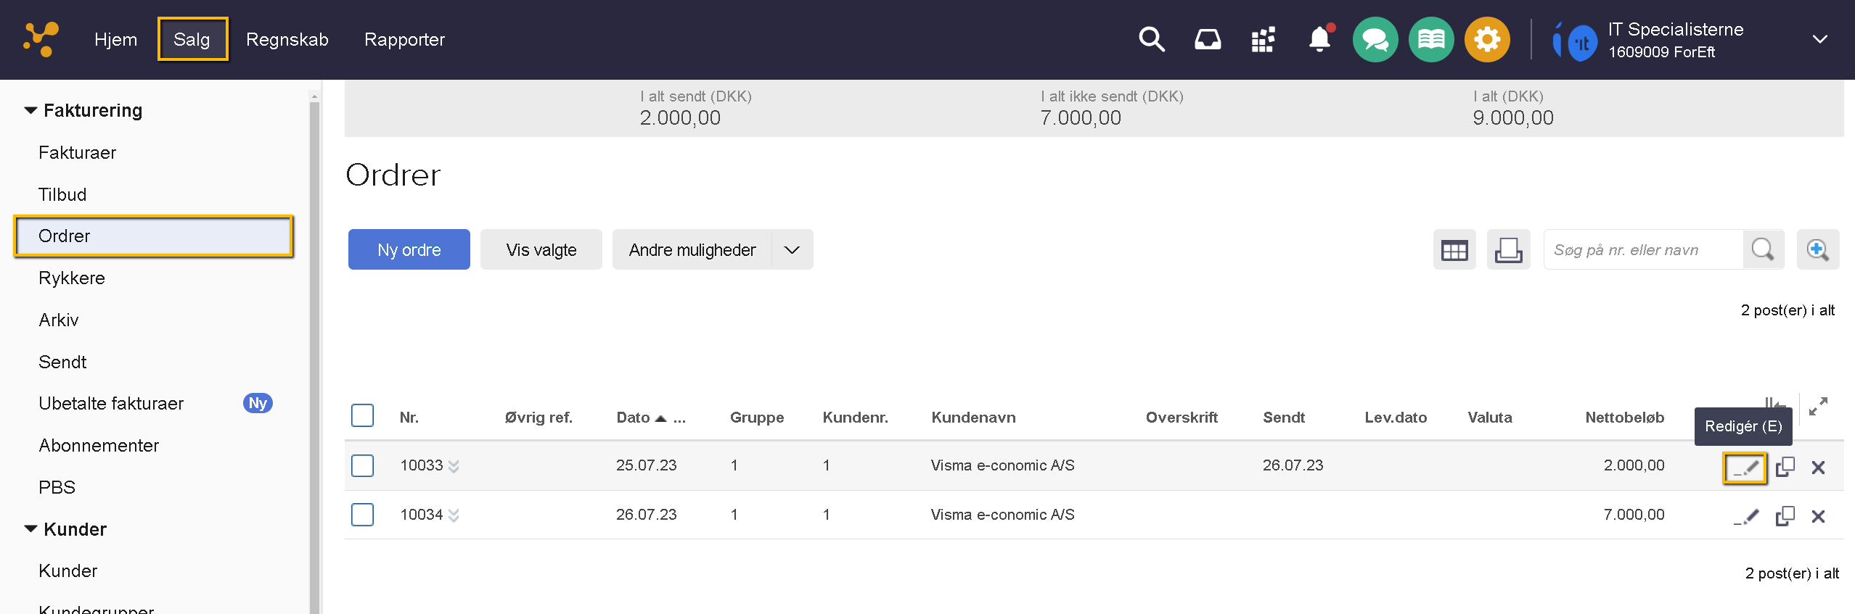The width and height of the screenshot is (1855, 614).
Task: Click the orange settings gear icon
Action: click(1486, 39)
